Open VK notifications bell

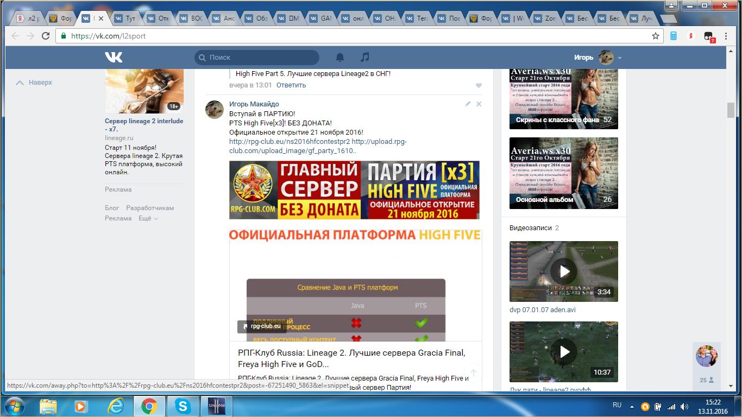click(x=340, y=57)
